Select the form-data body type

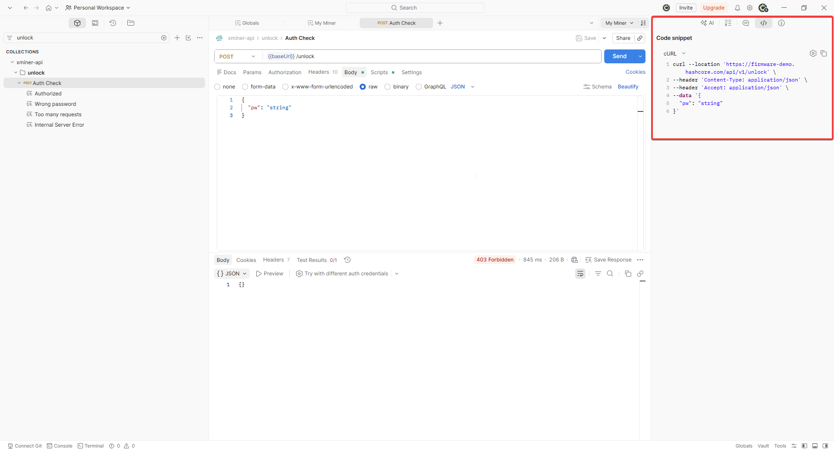258,87
